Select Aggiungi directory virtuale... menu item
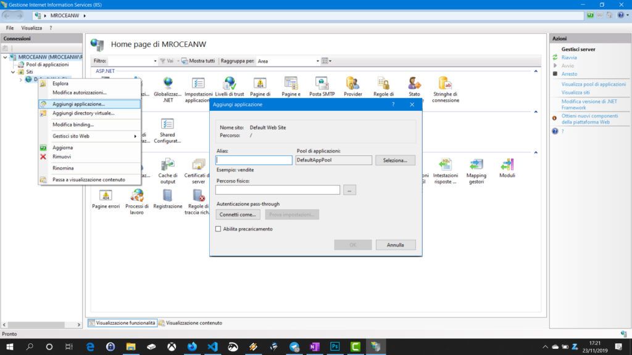Screen dimensions: 632x355 [89, 113]
